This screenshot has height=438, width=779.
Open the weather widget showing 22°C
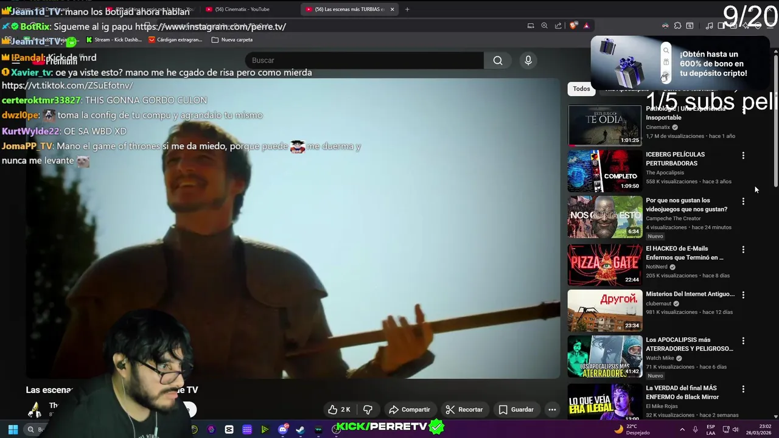click(x=631, y=429)
